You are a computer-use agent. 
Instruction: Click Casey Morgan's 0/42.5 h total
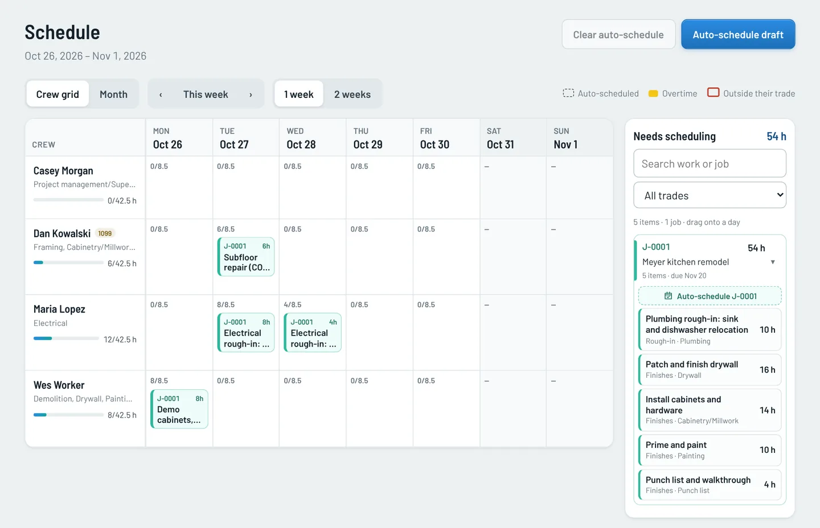122,201
